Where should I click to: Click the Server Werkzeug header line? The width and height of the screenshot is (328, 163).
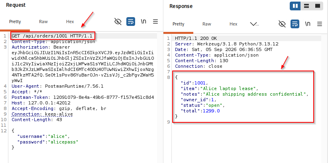pyautogui.click(x=227, y=44)
